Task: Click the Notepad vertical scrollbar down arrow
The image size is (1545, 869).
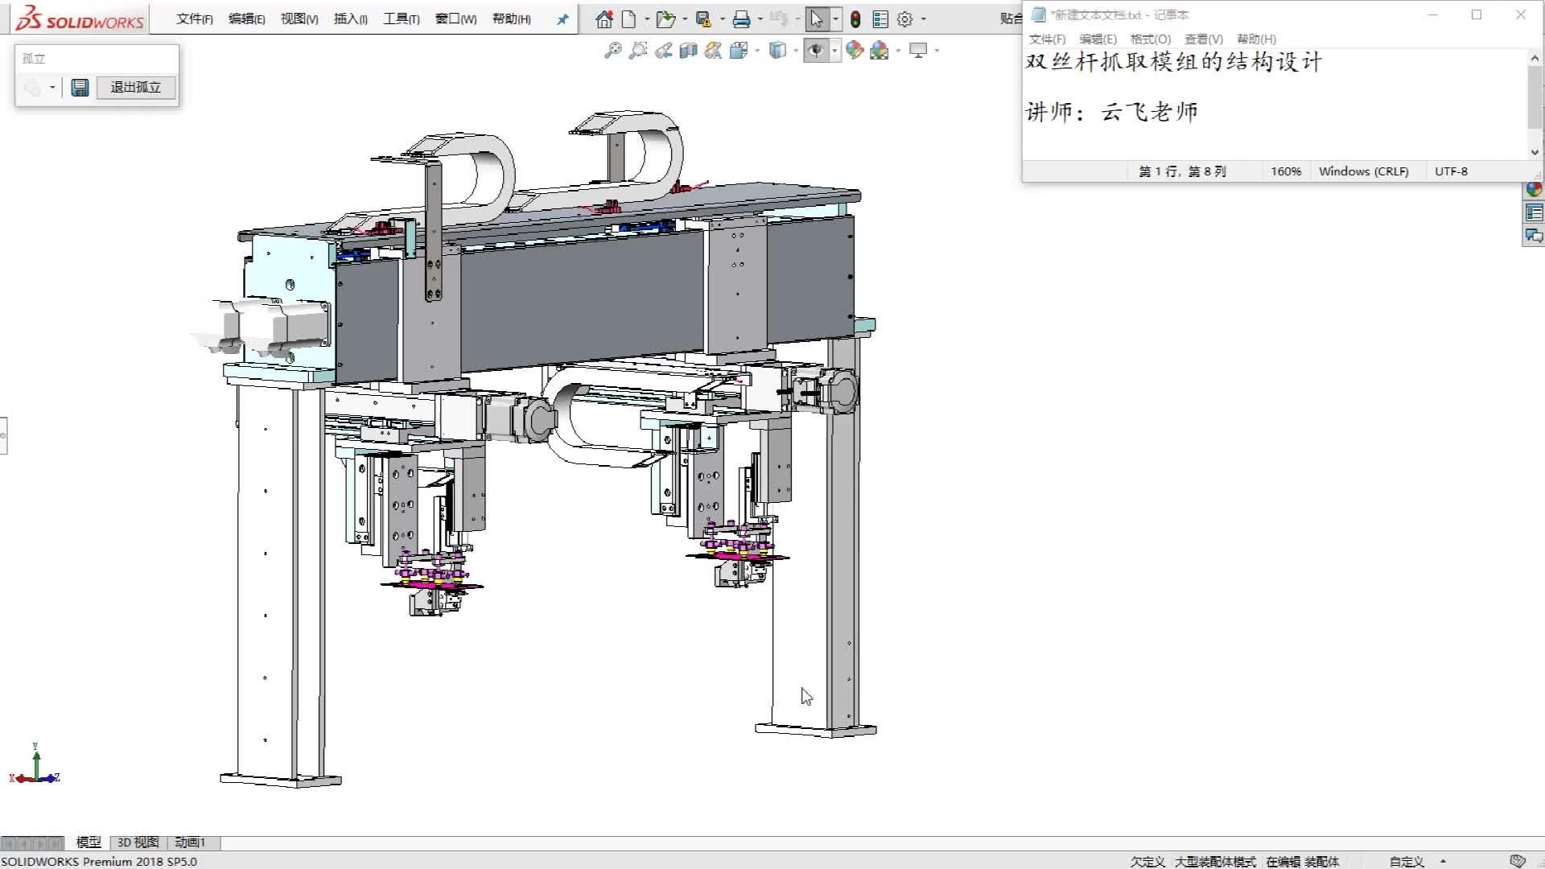Action: coord(1535,151)
